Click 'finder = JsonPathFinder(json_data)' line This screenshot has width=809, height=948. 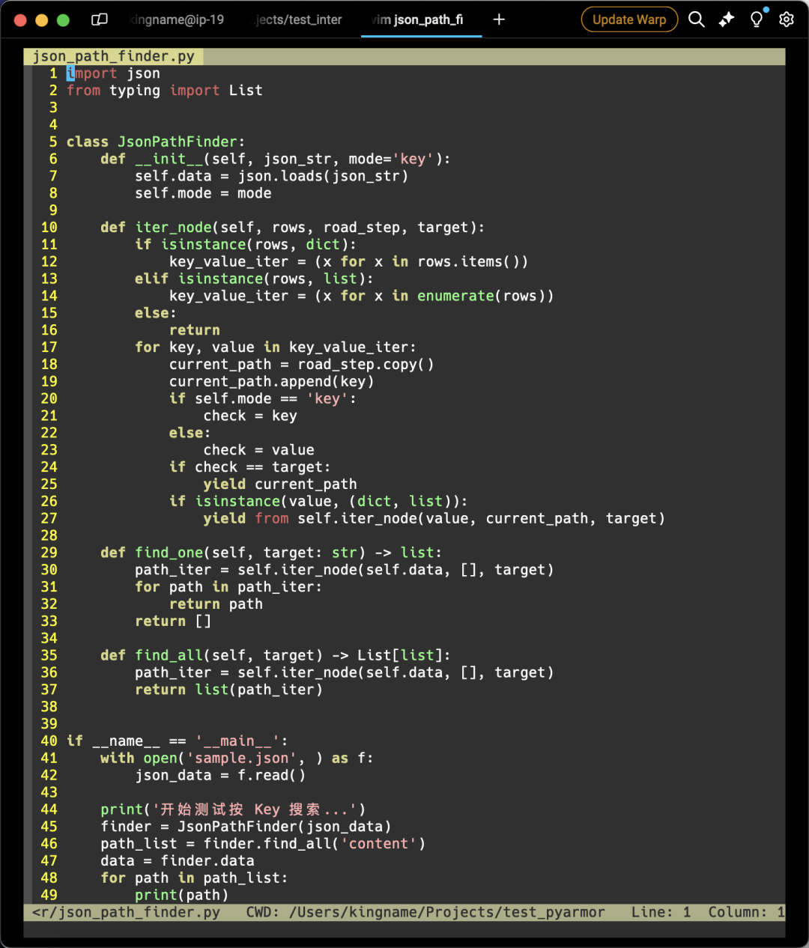tap(246, 827)
